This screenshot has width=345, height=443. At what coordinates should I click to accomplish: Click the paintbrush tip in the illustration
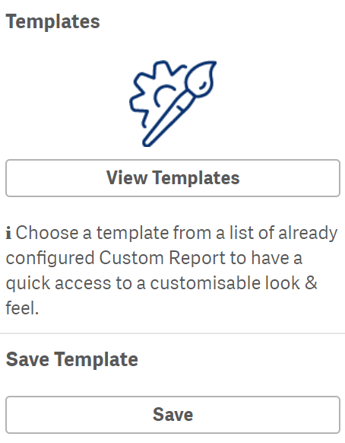click(x=201, y=78)
